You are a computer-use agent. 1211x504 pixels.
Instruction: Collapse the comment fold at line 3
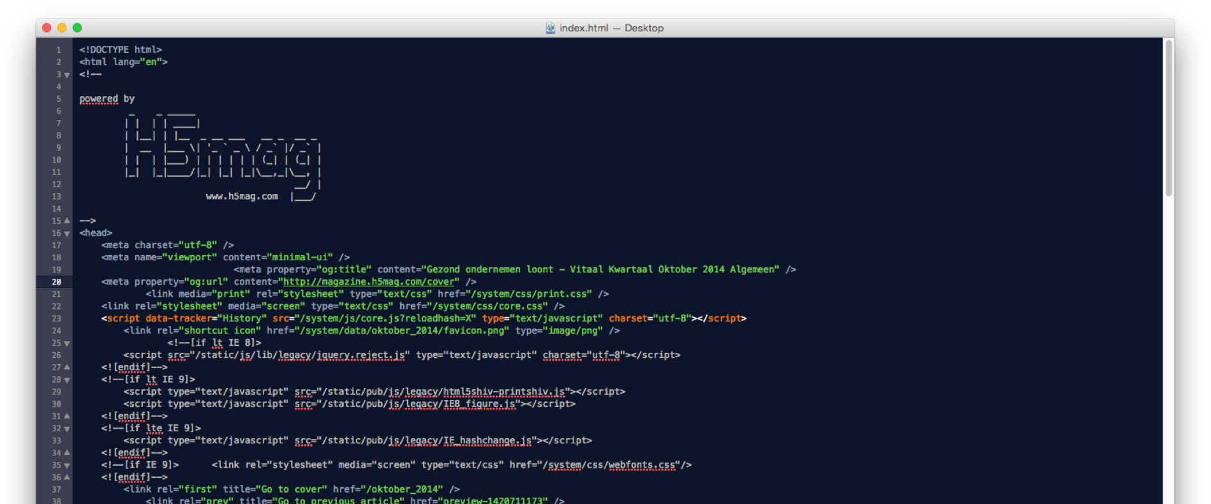tap(67, 75)
